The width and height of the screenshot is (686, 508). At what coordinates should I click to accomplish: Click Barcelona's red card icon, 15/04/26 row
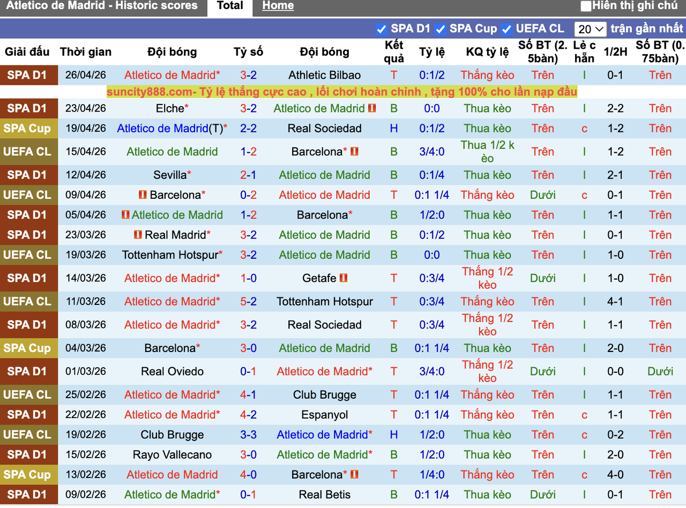pyautogui.click(x=354, y=152)
